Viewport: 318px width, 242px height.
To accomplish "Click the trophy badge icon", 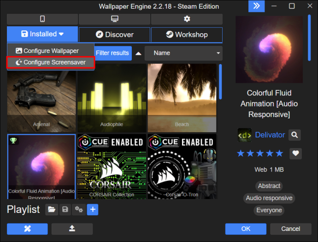I will coord(13,141).
